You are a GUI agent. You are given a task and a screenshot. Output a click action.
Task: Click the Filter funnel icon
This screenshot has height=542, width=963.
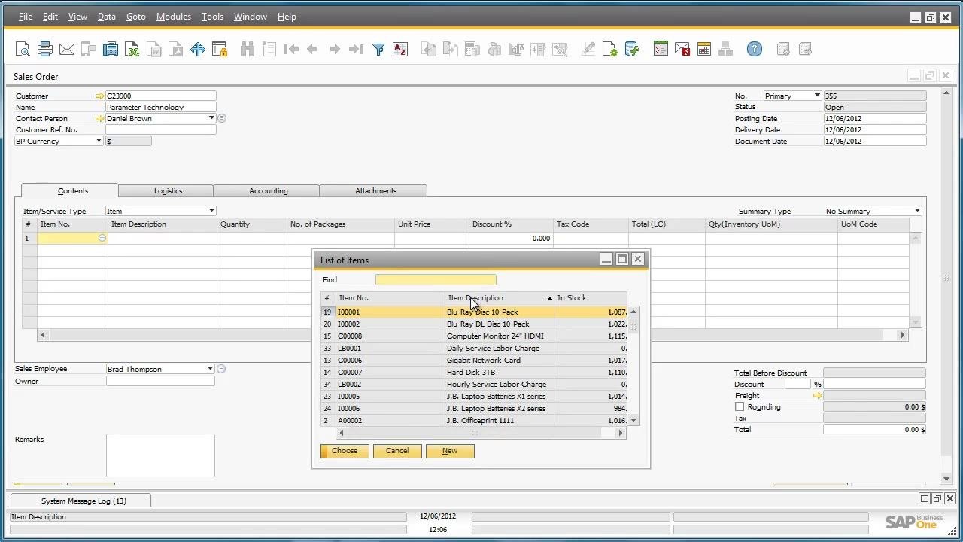point(378,50)
